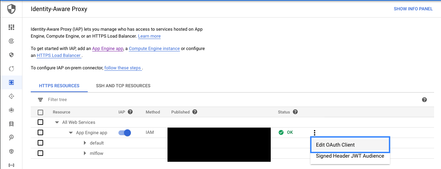Open the shield with keyhole icon in sidebar
The height and width of the screenshot is (169, 441).
11,151
